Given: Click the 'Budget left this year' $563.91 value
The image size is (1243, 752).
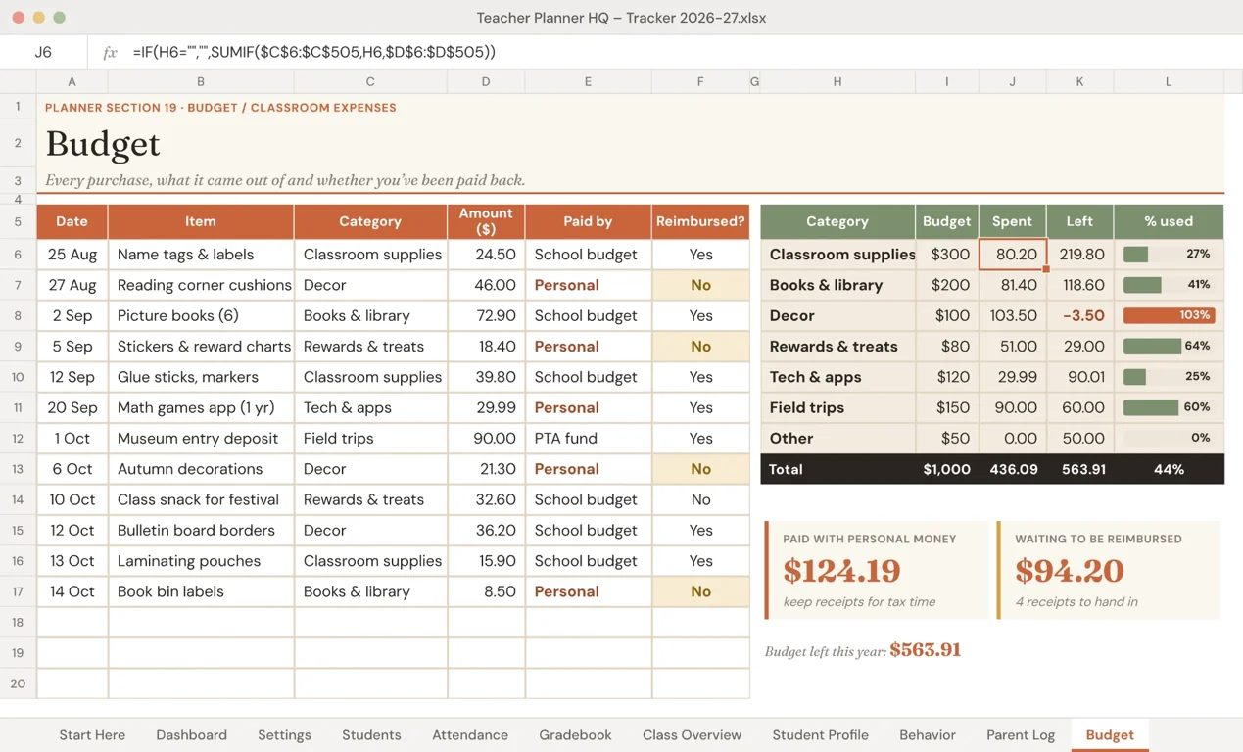Looking at the screenshot, I should (926, 650).
